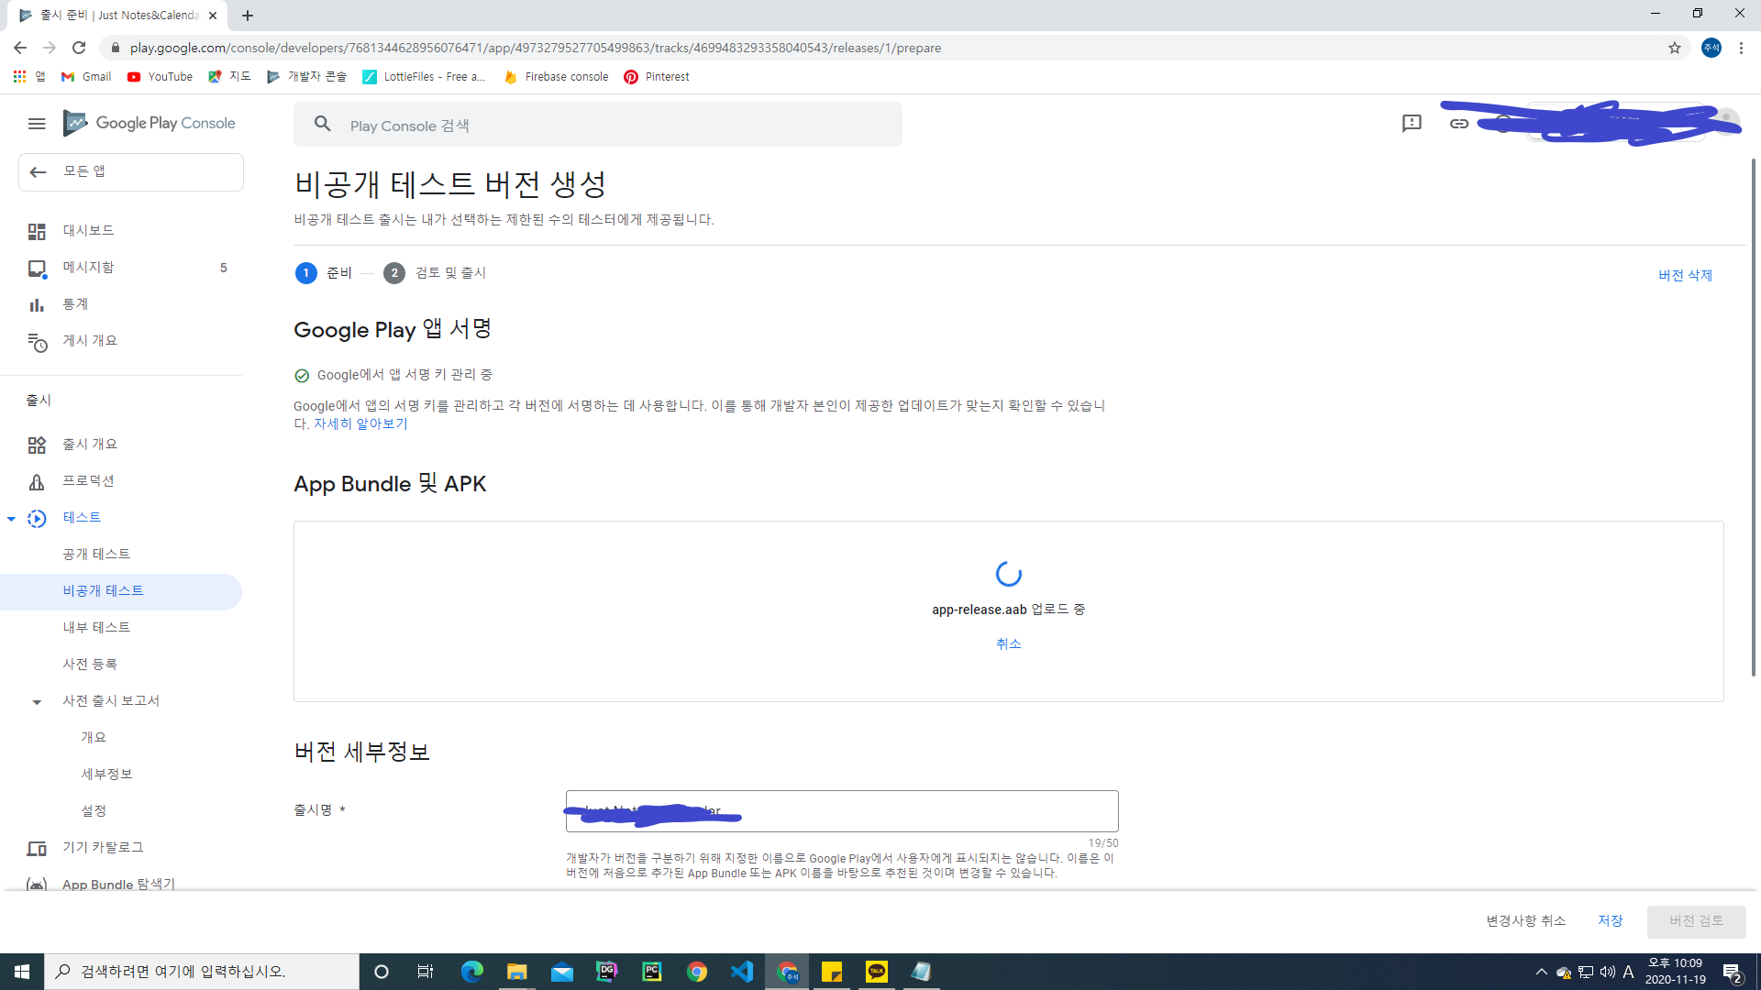Copy page link via chain icon
Image resolution: width=1761 pixels, height=990 pixels.
(x=1458, y=124)
